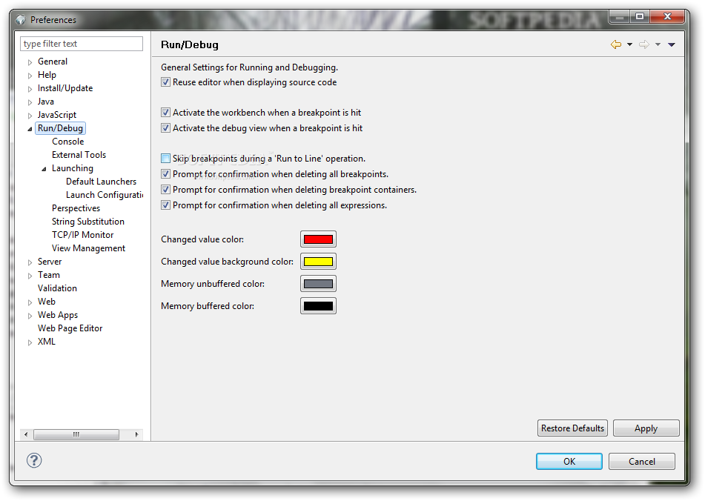Toggle confirmation when deleting all expressions
The height and width of the screenshot is (501, 705).
pos(165,205)
